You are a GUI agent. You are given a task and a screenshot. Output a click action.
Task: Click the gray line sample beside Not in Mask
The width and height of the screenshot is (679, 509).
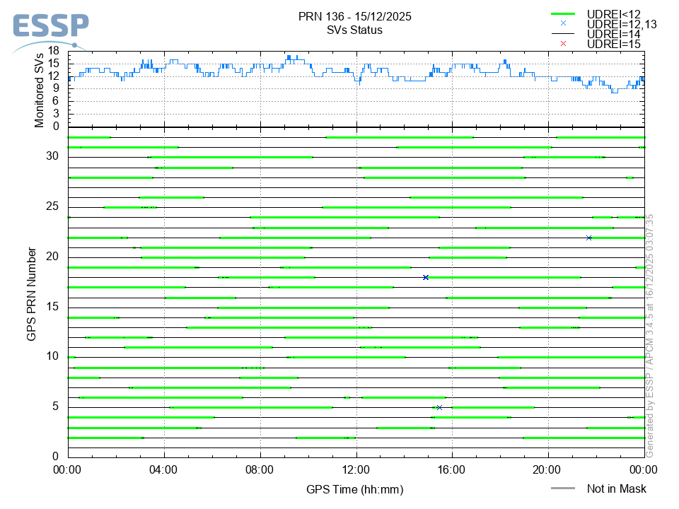(563, 488)
